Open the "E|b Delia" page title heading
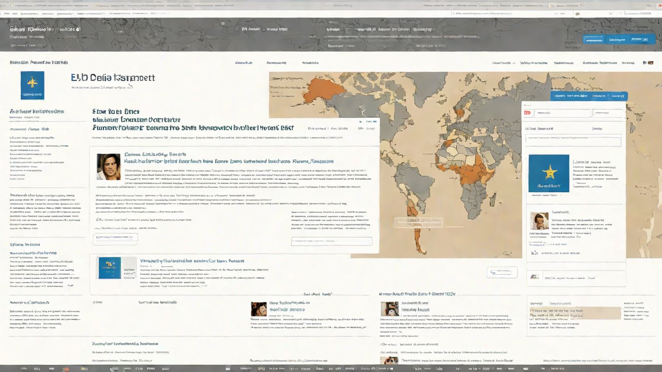Screen dimensions: 662x372 [113, 78]
